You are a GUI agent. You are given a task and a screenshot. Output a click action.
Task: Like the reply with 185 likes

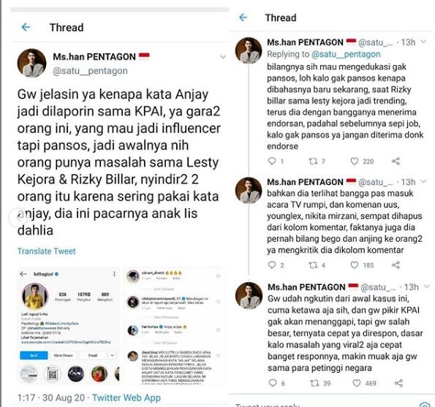355,265
